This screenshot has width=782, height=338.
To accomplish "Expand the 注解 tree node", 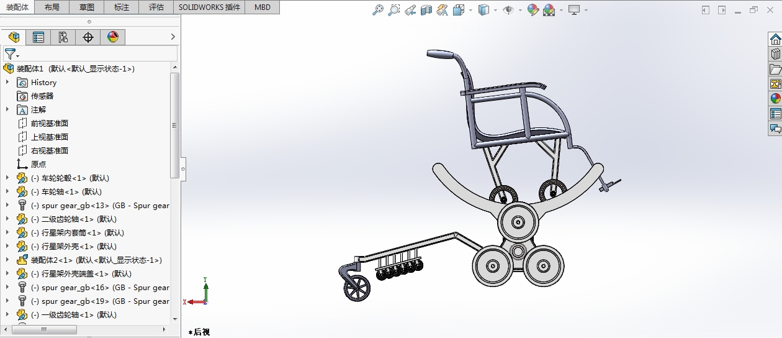I will coord(7,110).
